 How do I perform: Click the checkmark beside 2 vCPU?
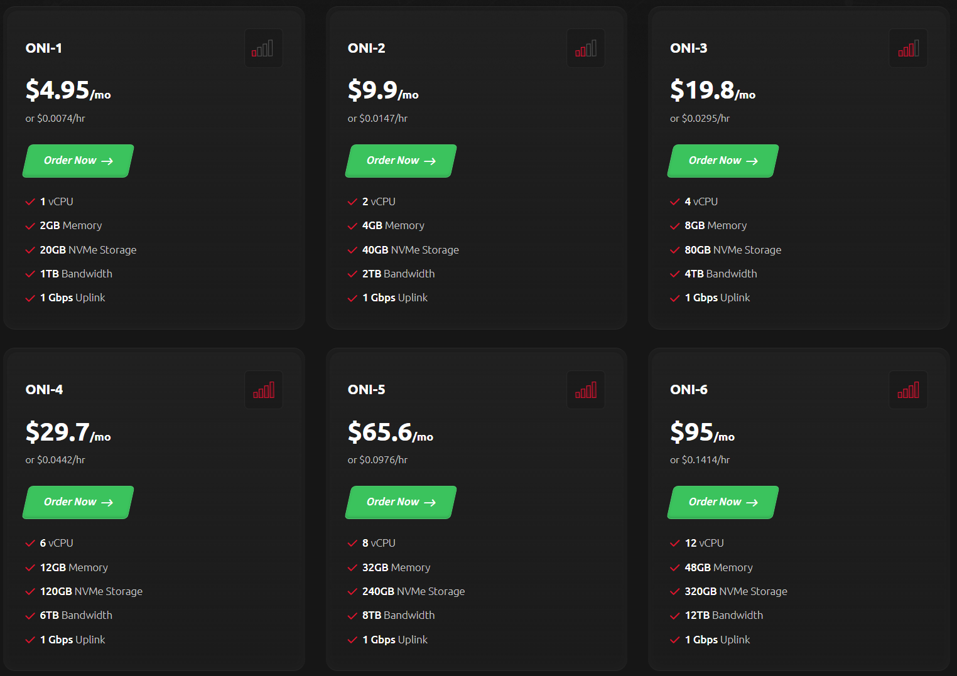point(352,202)
